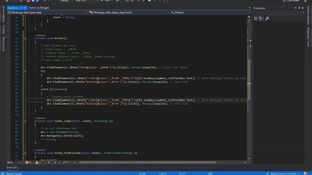Navigate to next issue arrow
Viewport: 312px width, 175px height.
[x=55, y=162]
